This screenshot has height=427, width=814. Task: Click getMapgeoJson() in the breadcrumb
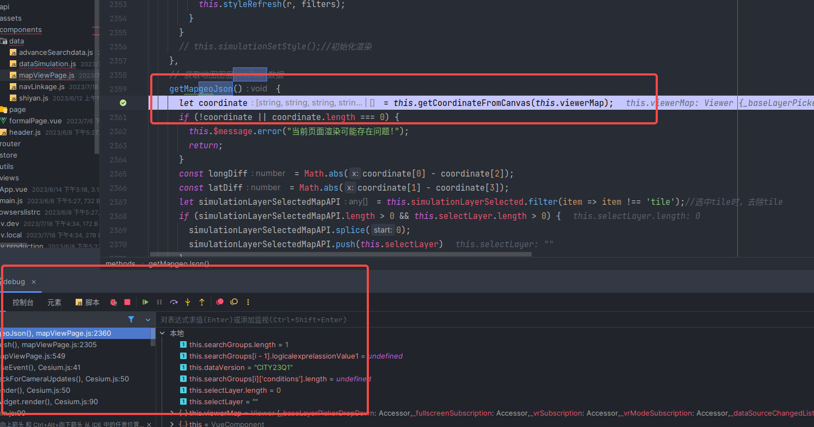click(179, 263)
